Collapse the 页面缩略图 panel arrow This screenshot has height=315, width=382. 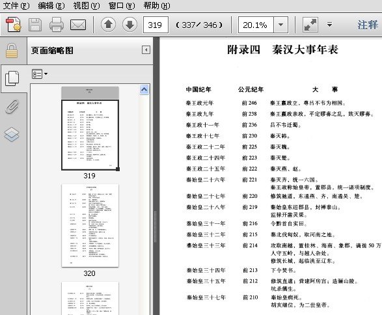point(146,50)
